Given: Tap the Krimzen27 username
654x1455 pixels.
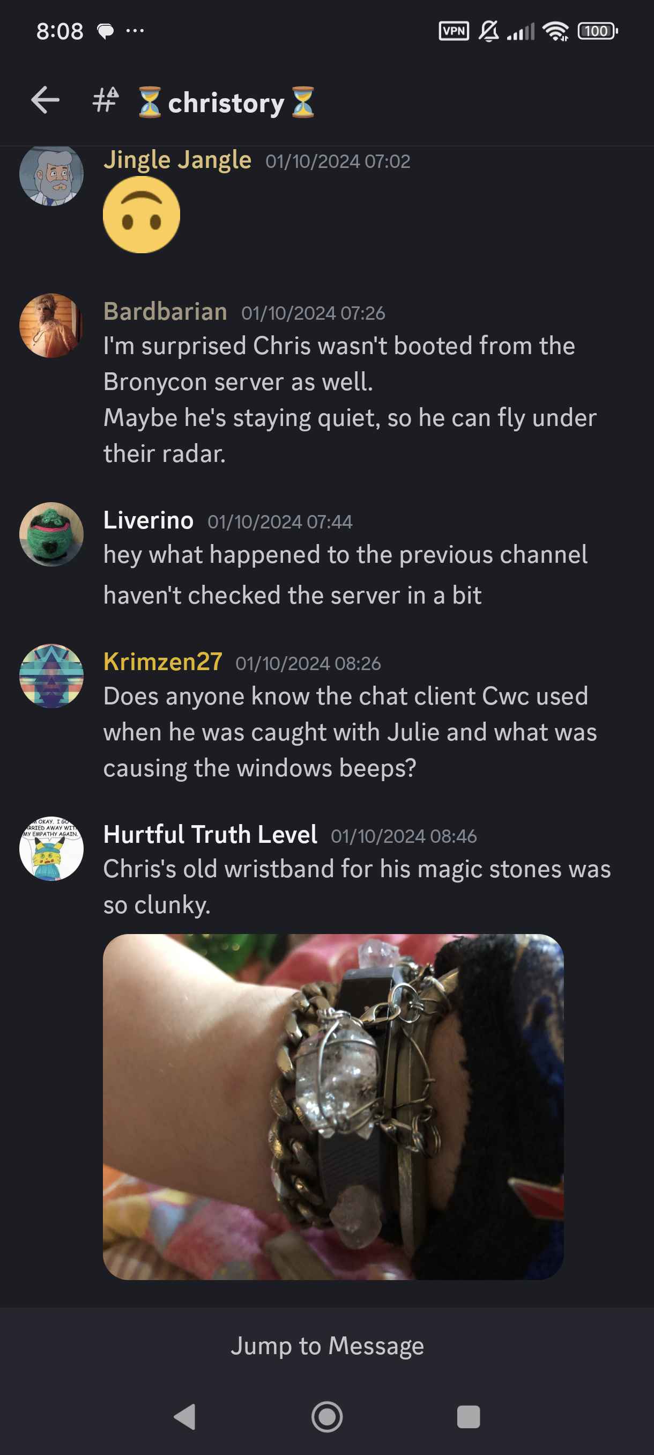Looking at the screenshot, I should tap(162, 662).
